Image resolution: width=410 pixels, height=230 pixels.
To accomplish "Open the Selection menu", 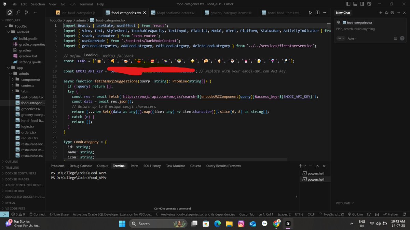I will coord(38,4).
